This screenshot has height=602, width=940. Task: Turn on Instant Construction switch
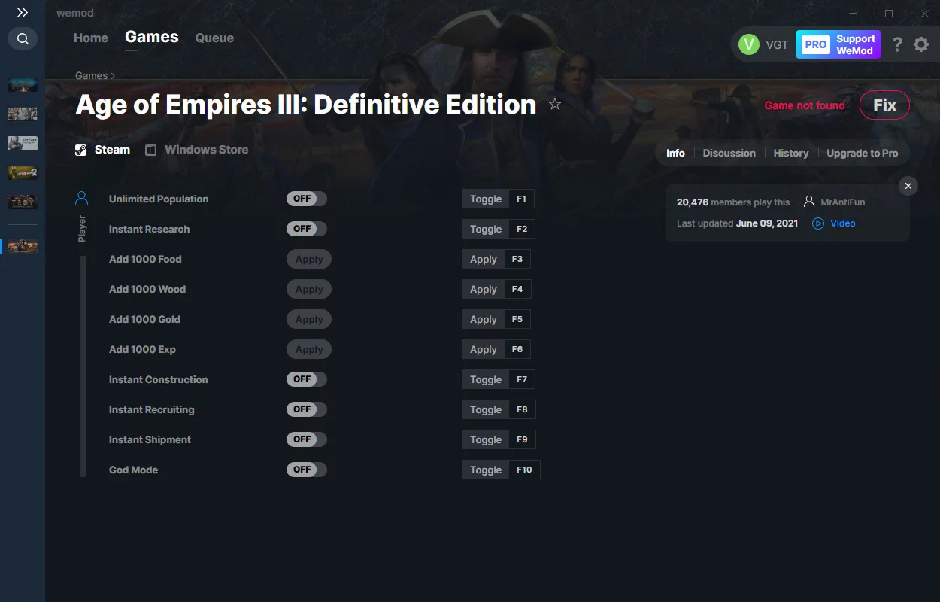307,379
